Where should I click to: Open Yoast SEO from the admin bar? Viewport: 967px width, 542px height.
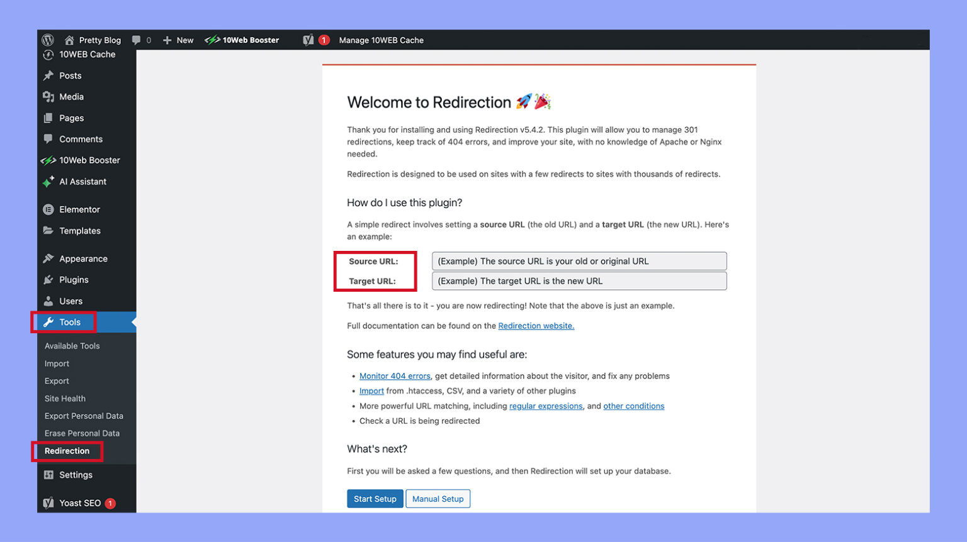pos(308,40)
